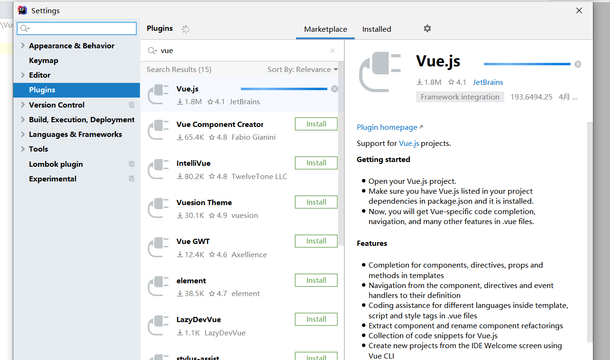Viewport: 610px width, 360px height.
Task: Click the IntelliVue plugin icon
Action: click(x=158, y=169)
